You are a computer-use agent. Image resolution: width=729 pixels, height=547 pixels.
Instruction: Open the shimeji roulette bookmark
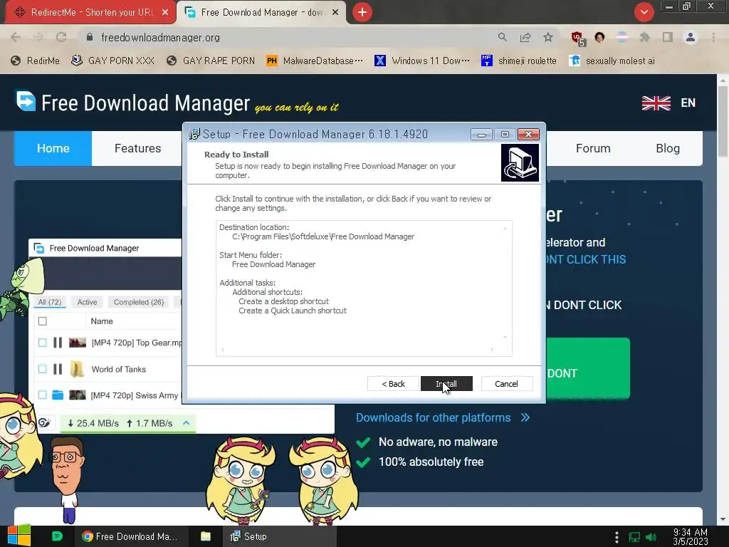[x=519, y=61]
